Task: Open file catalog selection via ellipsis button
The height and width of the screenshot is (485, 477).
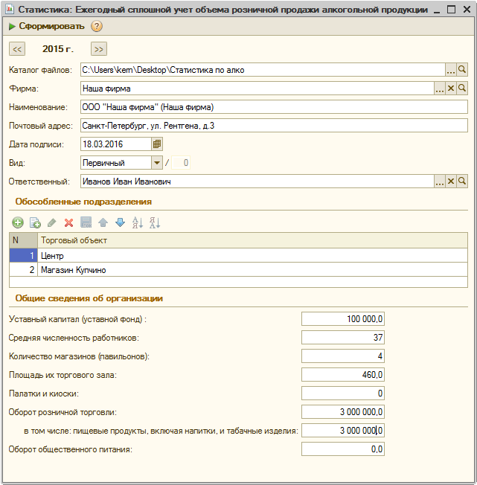Action: pos(451,70)
